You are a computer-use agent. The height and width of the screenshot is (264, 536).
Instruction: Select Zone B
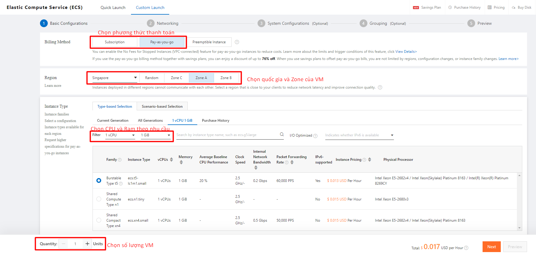[226, 78]
